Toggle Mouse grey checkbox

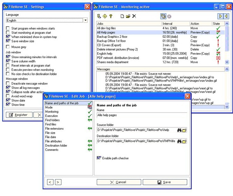click(x=8, y=47)
